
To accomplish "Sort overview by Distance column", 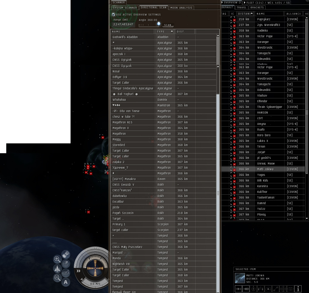I will (x=245, y=14).
